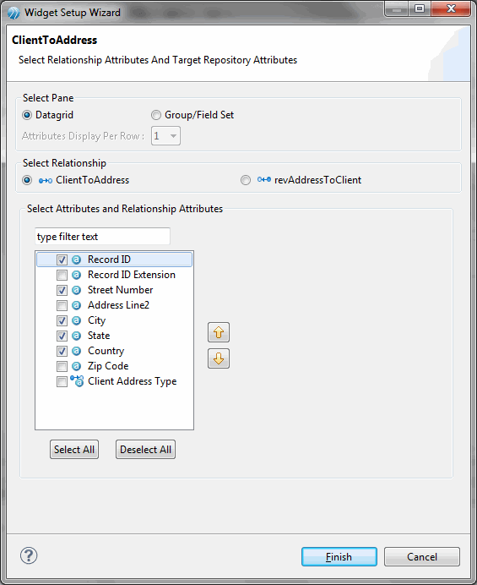The image size is (477, 585).
Task: Click the move up arrow button
Action: (219, 332)
